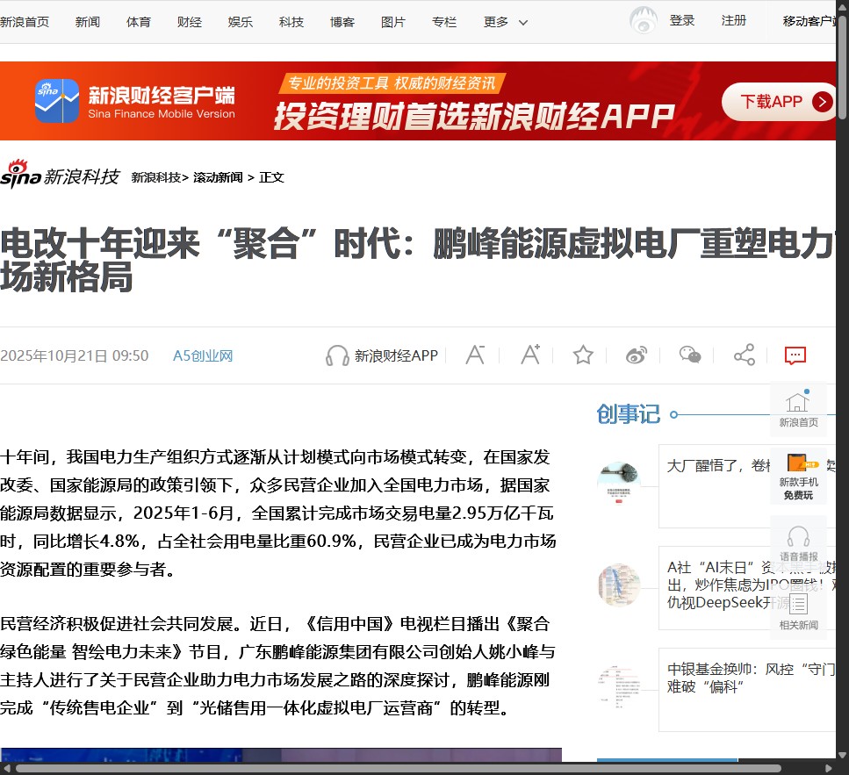Viewport: 849px width, 775px height.
Task: Click 新款手机免费玩 side panel icon
Action: [798, 477]
